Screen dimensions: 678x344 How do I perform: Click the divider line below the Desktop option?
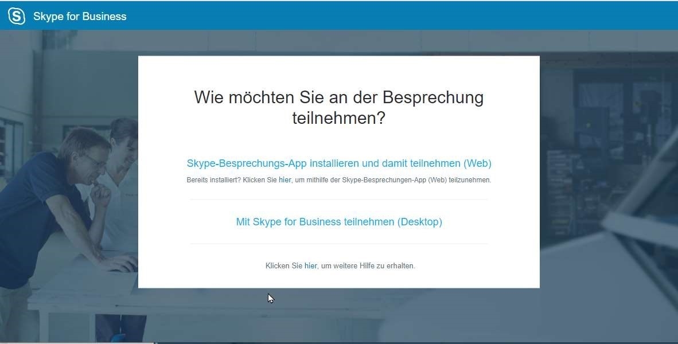pos(338,243)
